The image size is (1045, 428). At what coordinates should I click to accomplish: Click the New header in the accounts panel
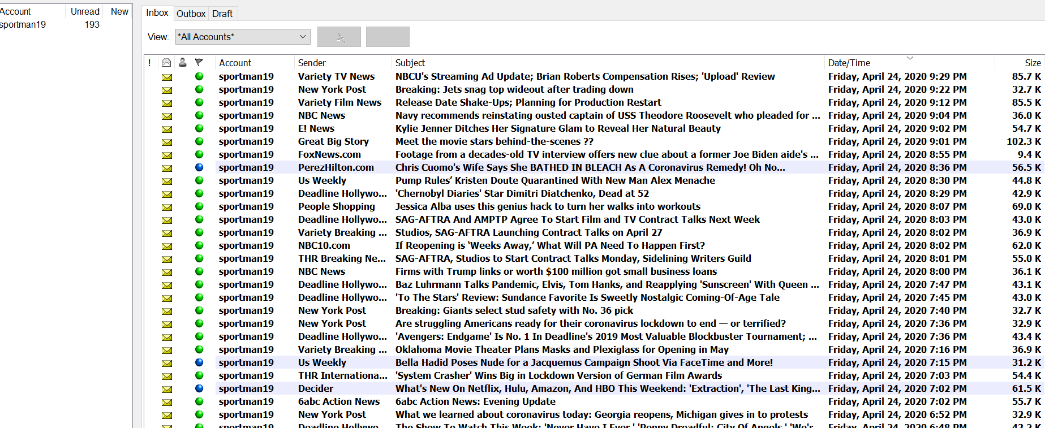click(x=119, y=11)
